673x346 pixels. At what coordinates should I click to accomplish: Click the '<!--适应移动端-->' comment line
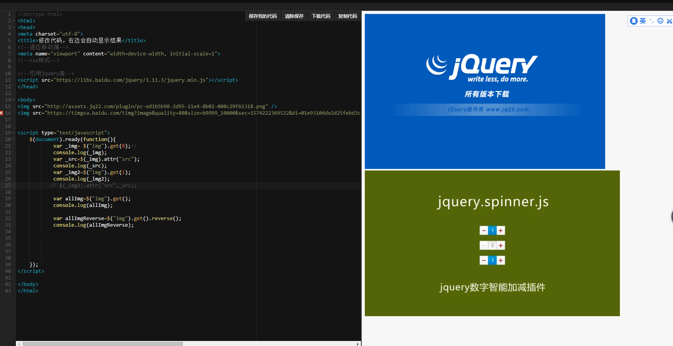pyautogui.click(x=43, y=47)
